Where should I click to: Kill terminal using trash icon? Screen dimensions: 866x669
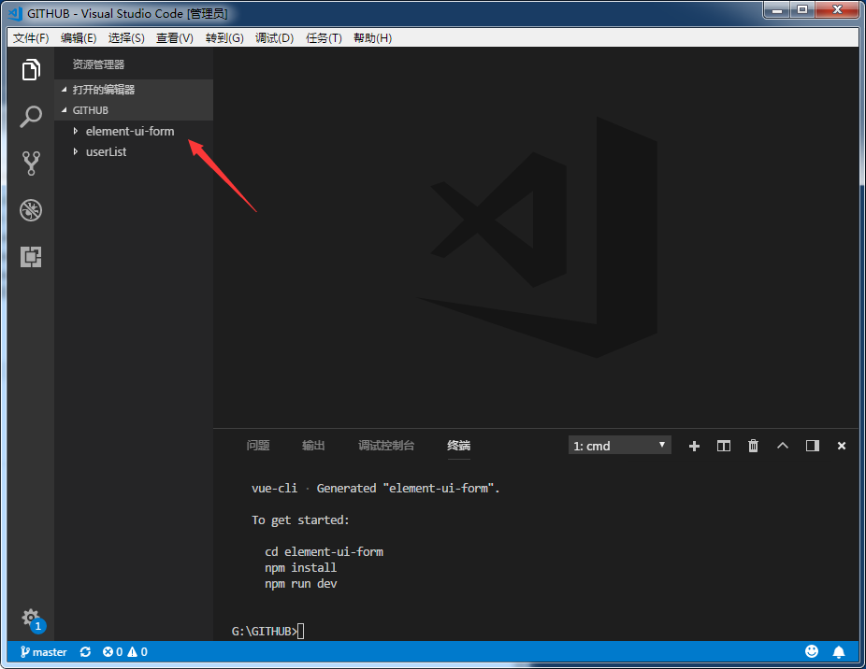click(x=753, y=446)
